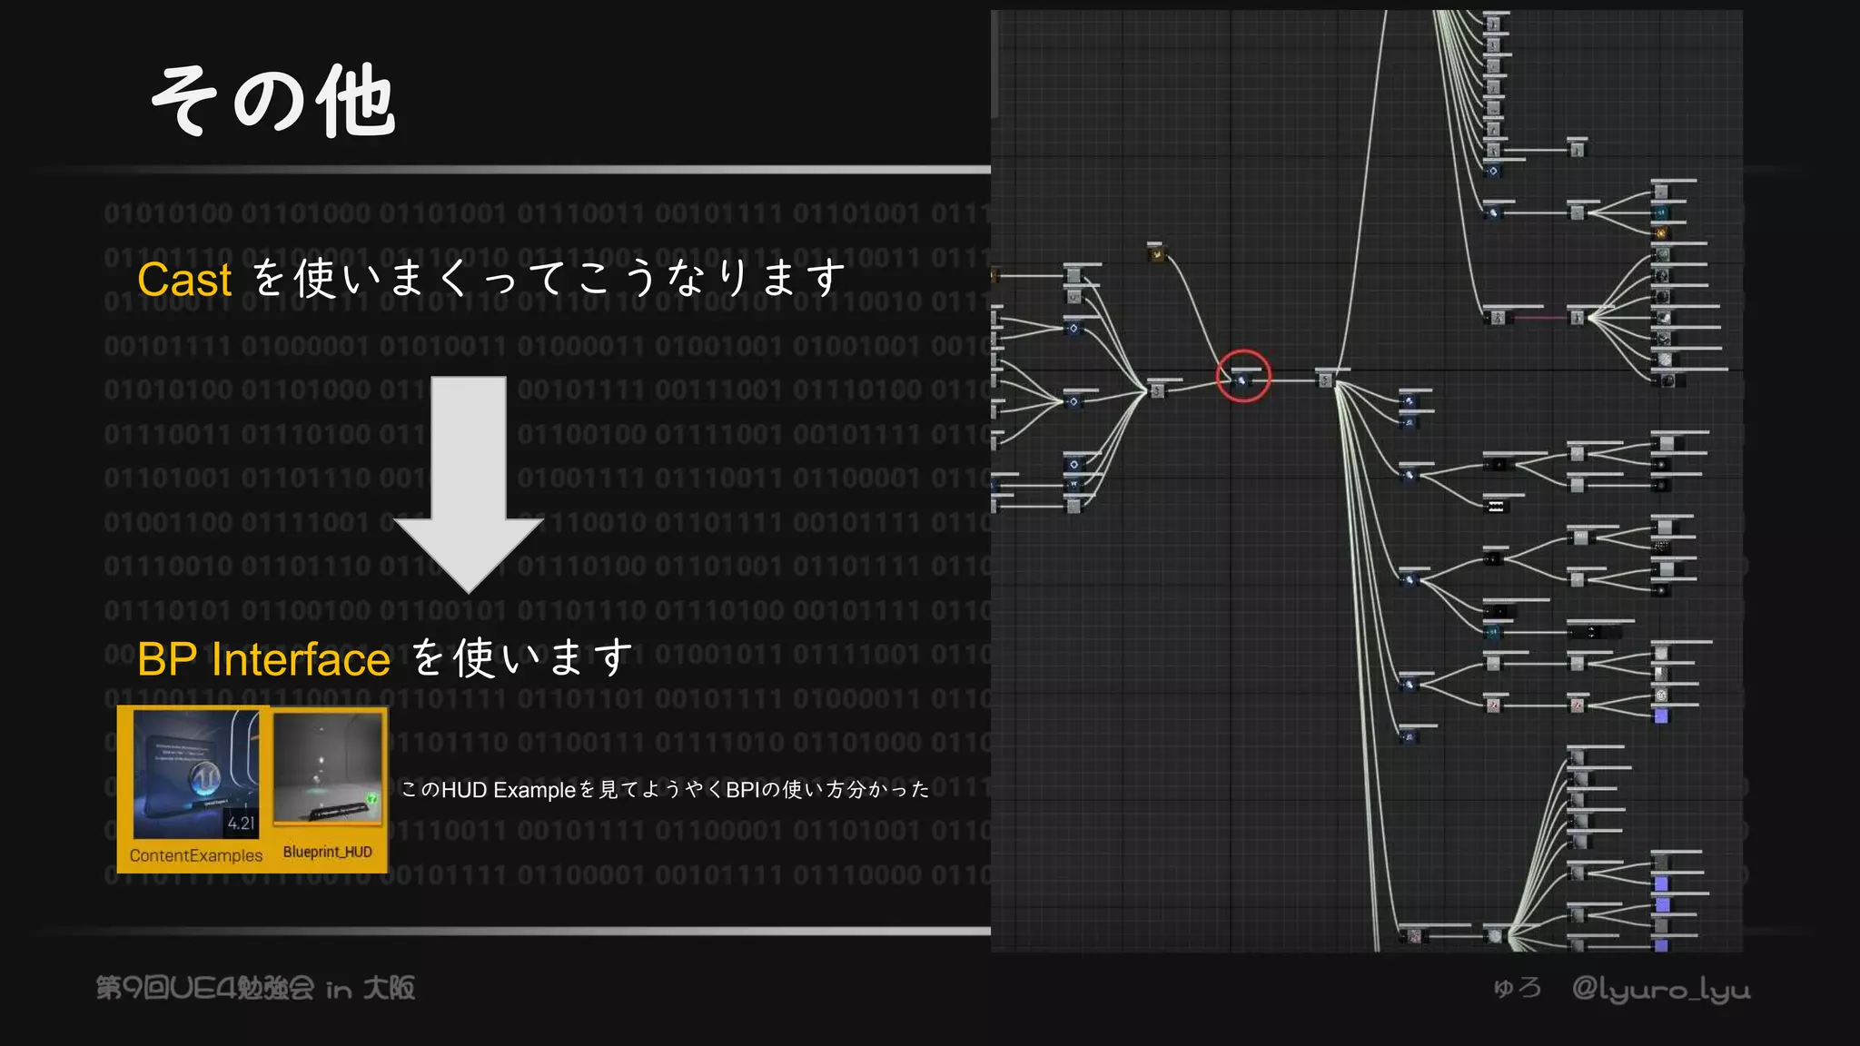Click the HUD Example caption text
The height and width of the screenshot is (1046, 1860).
665,789
